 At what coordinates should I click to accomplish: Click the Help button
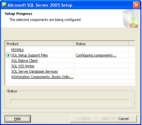click(x=17, y=119)
